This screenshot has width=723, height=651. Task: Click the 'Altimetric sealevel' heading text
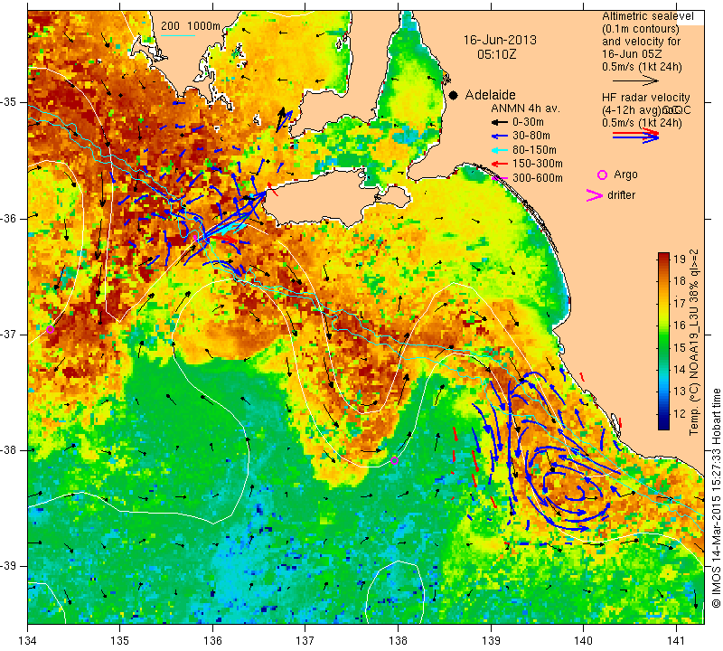pyautogui.click(x=648, y=16)
